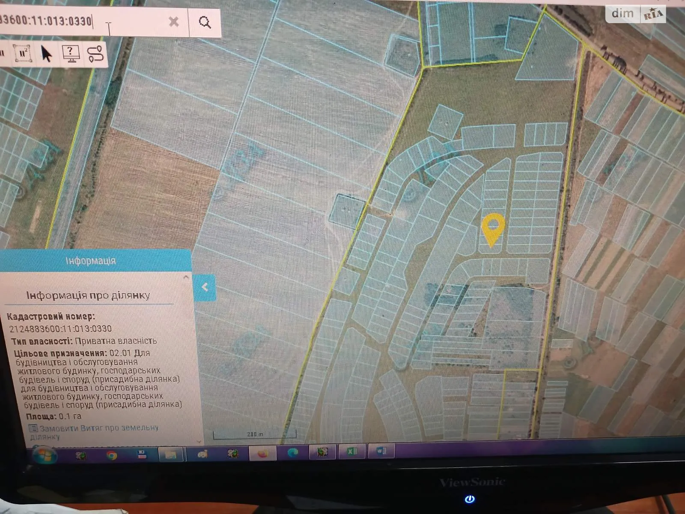685x514 pixels.
Task: Clear the cadastral number search field
Action: [x=173, y=21]
